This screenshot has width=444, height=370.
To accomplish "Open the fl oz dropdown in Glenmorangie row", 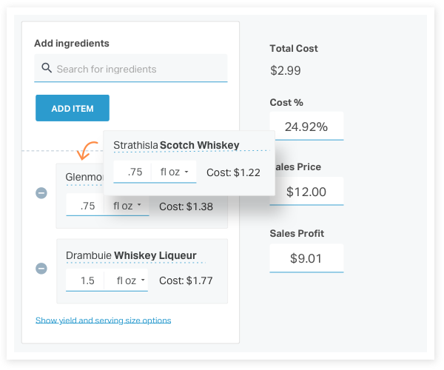I will coord(127,206).
